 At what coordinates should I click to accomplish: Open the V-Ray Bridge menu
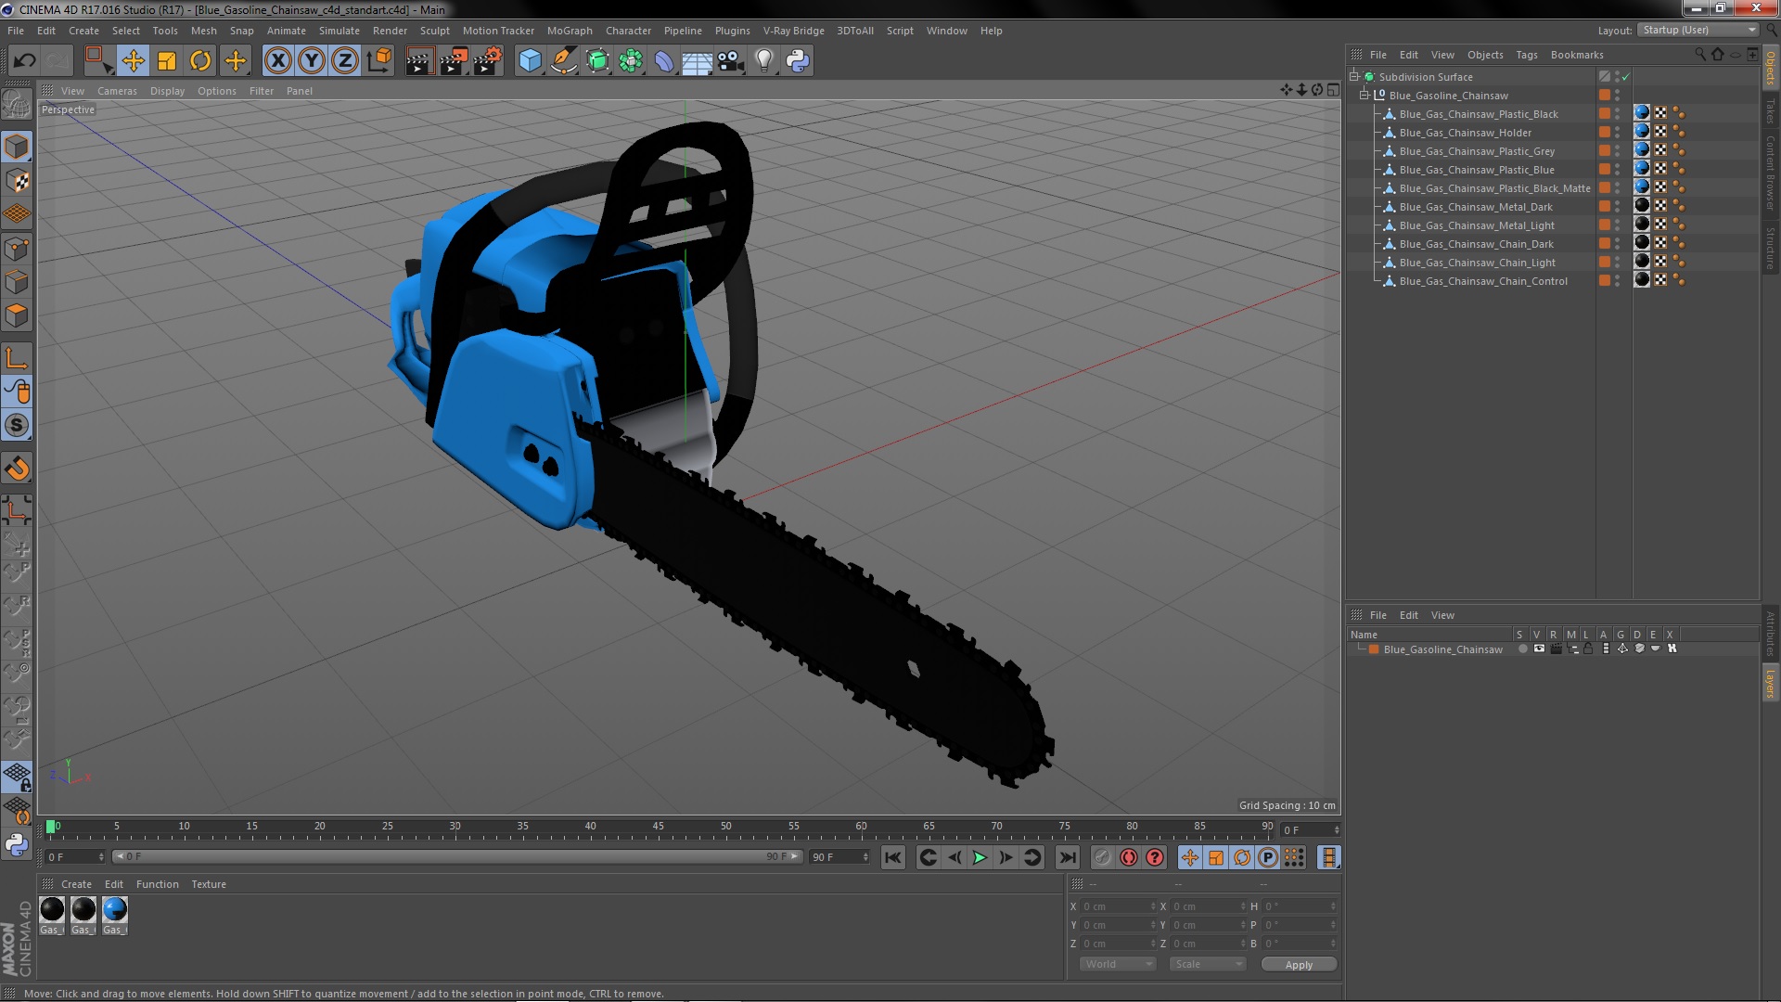click(794, 31)
